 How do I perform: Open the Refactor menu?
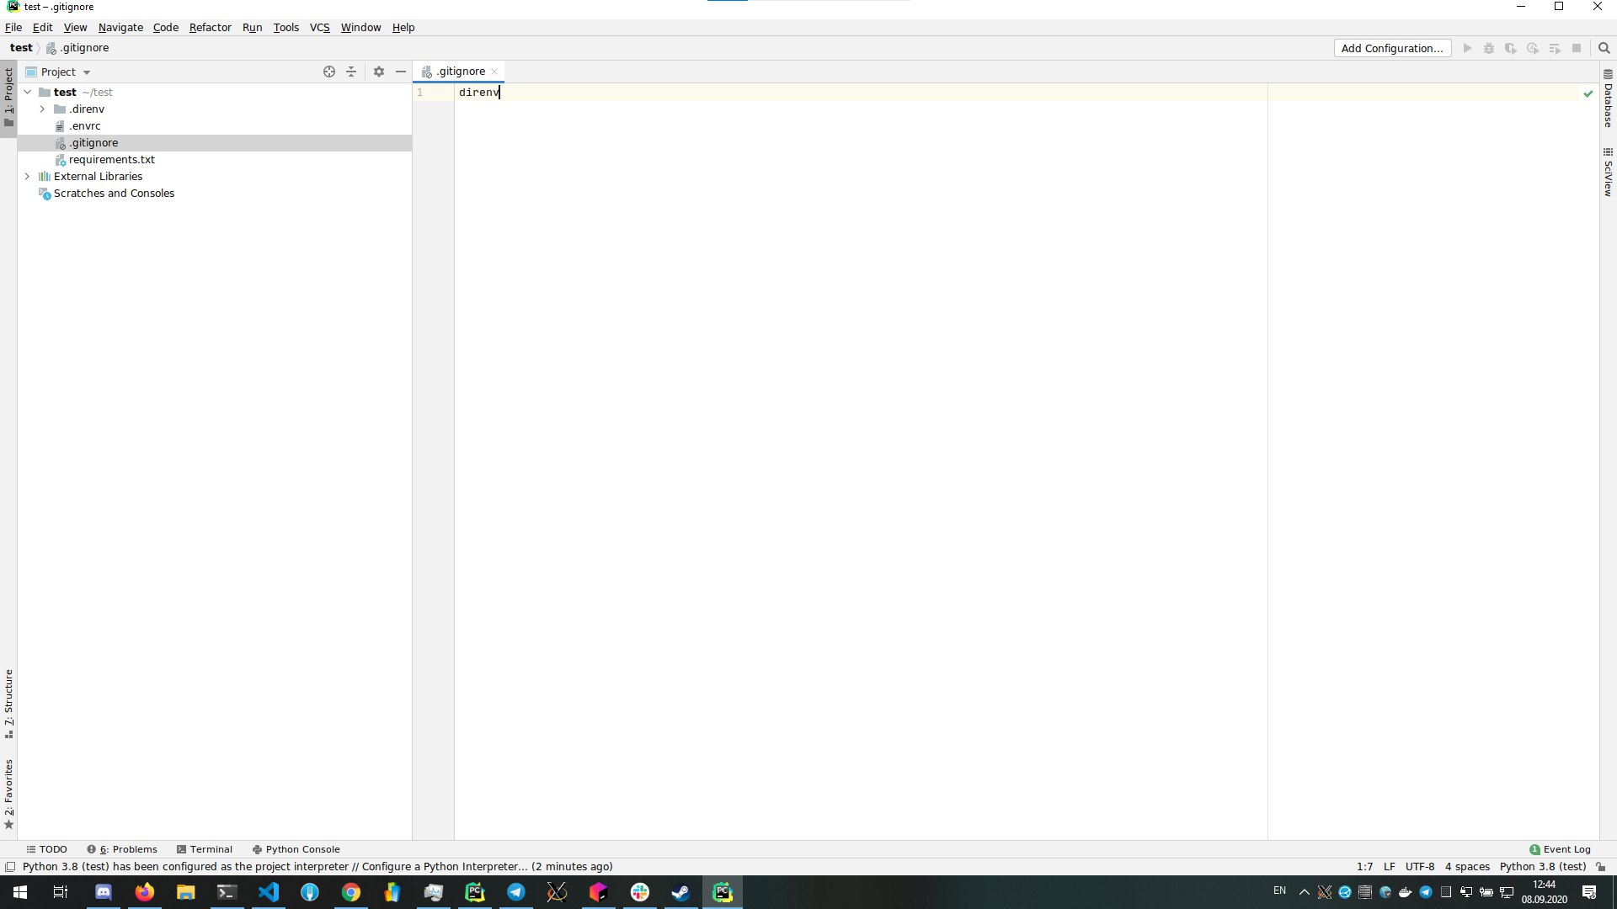click(x=210, y=27)
